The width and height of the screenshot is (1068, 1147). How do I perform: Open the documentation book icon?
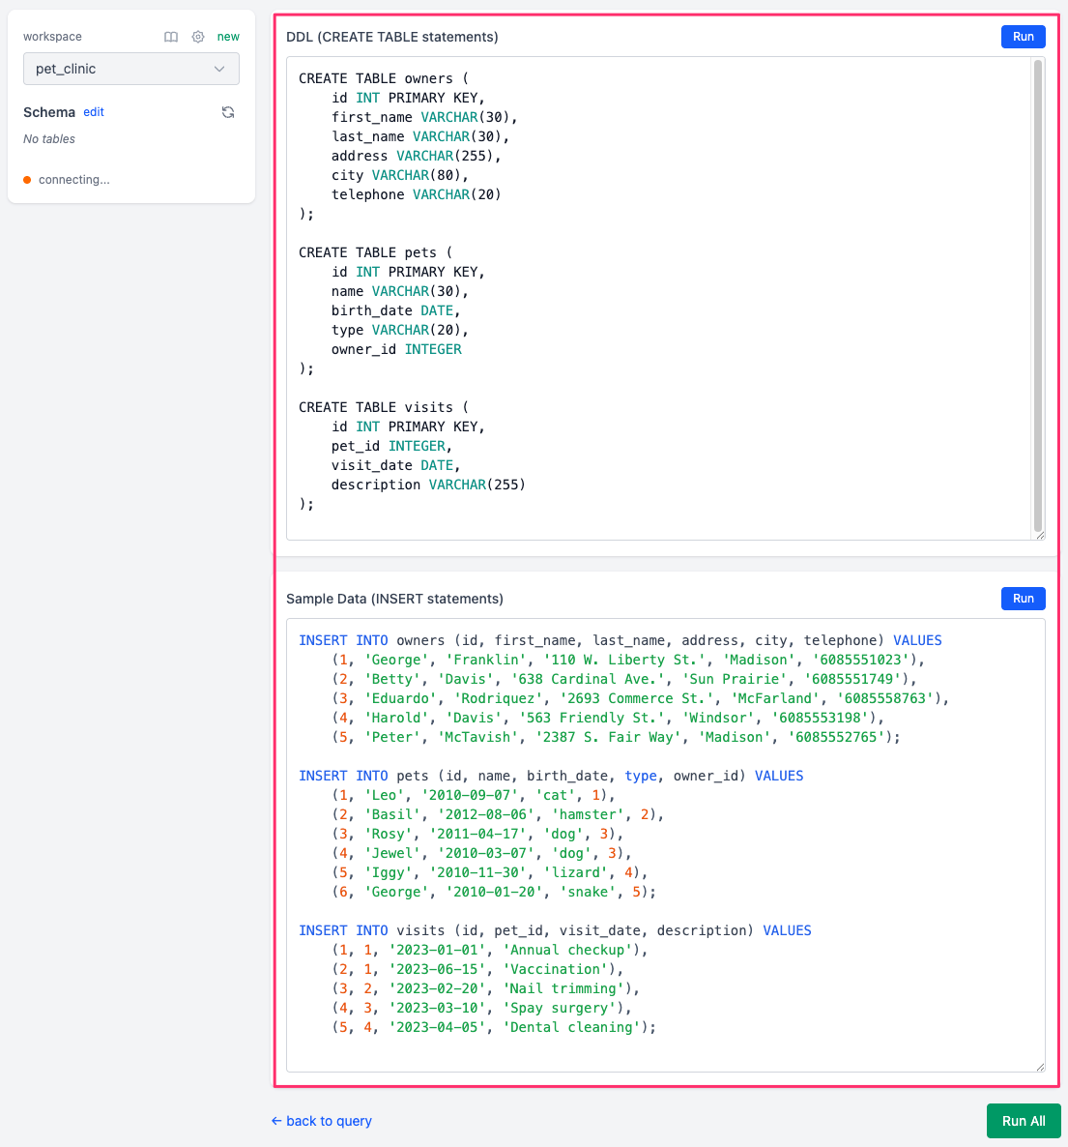pos(171,37)
